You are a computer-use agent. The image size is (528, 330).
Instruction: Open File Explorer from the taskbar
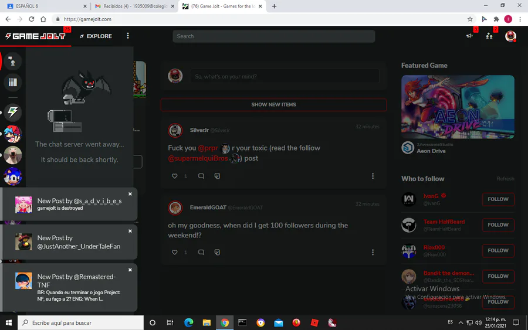(x=207, y=322)
